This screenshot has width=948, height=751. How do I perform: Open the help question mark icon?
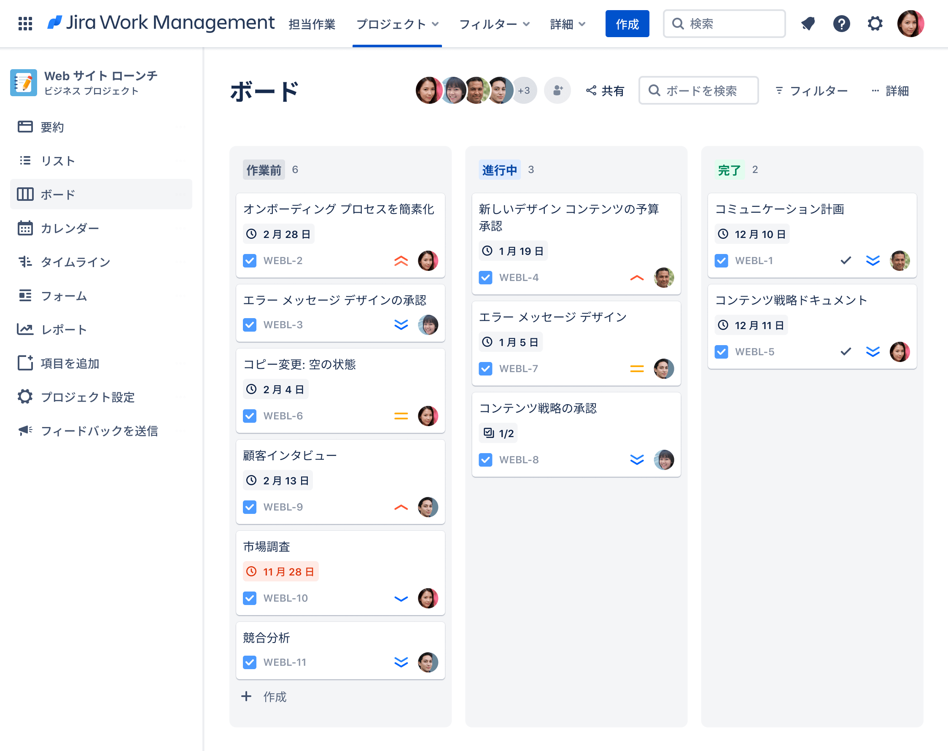point(841,24)
